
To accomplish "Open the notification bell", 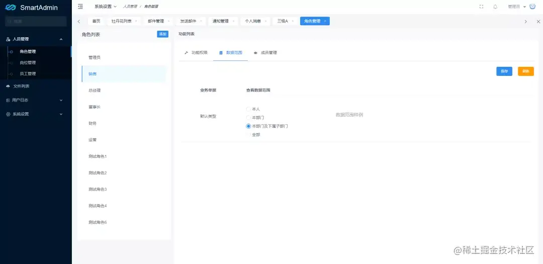I will coord(495,7).
